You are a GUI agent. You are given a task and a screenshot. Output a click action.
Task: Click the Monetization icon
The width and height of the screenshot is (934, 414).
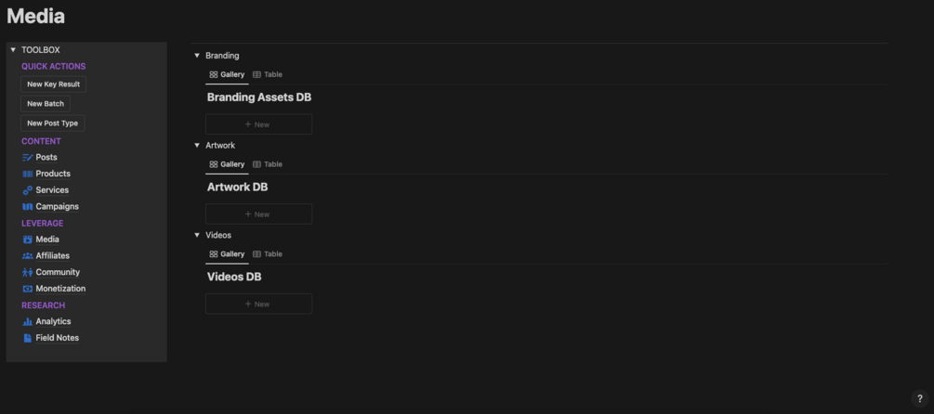click(x=27, y=289)
